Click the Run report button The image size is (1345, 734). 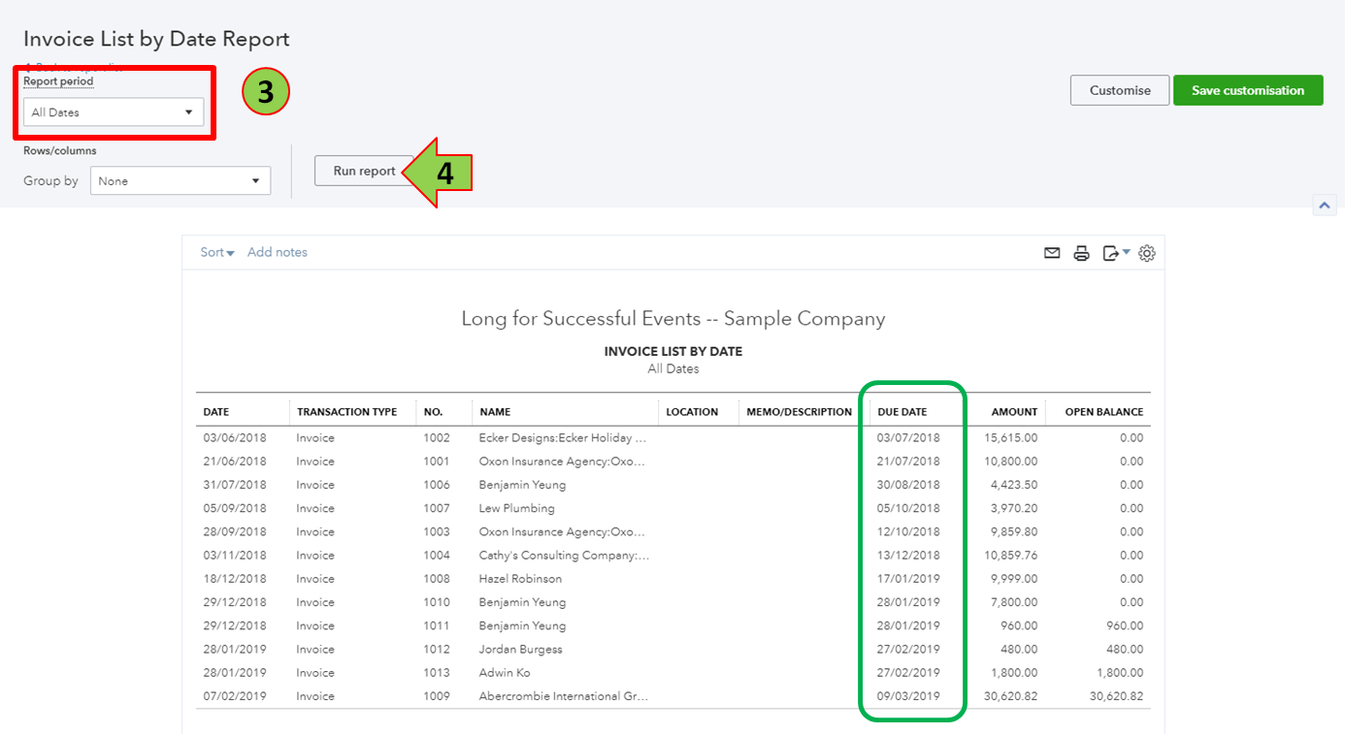coord(362,171)
